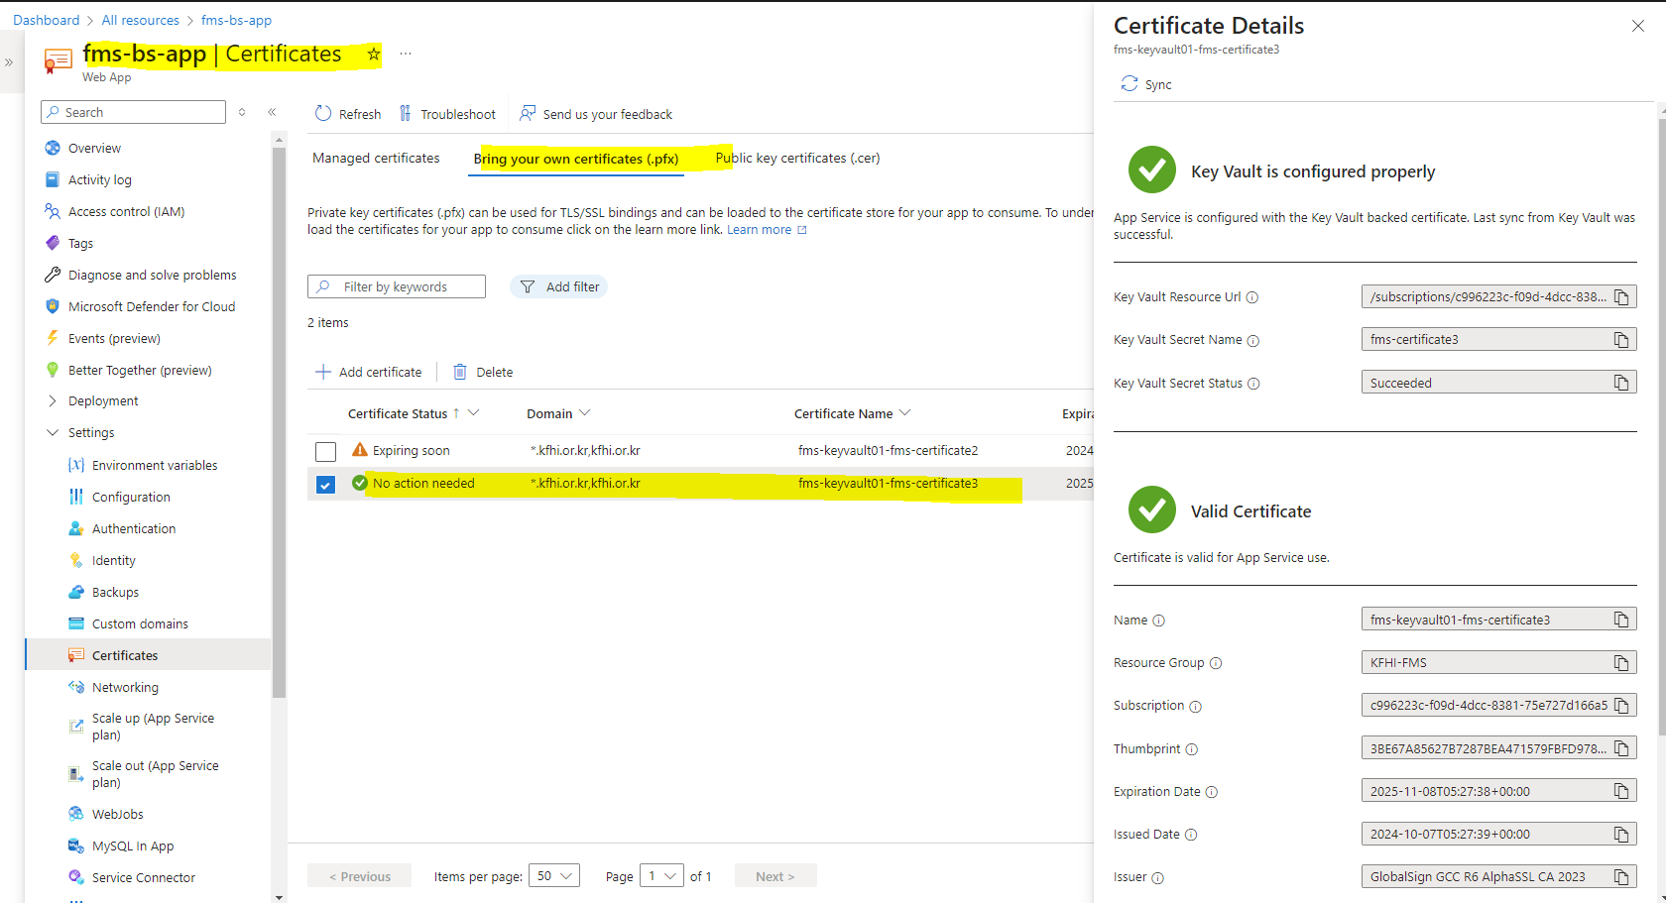Click Add certificate button

click(x=368, y=372)
